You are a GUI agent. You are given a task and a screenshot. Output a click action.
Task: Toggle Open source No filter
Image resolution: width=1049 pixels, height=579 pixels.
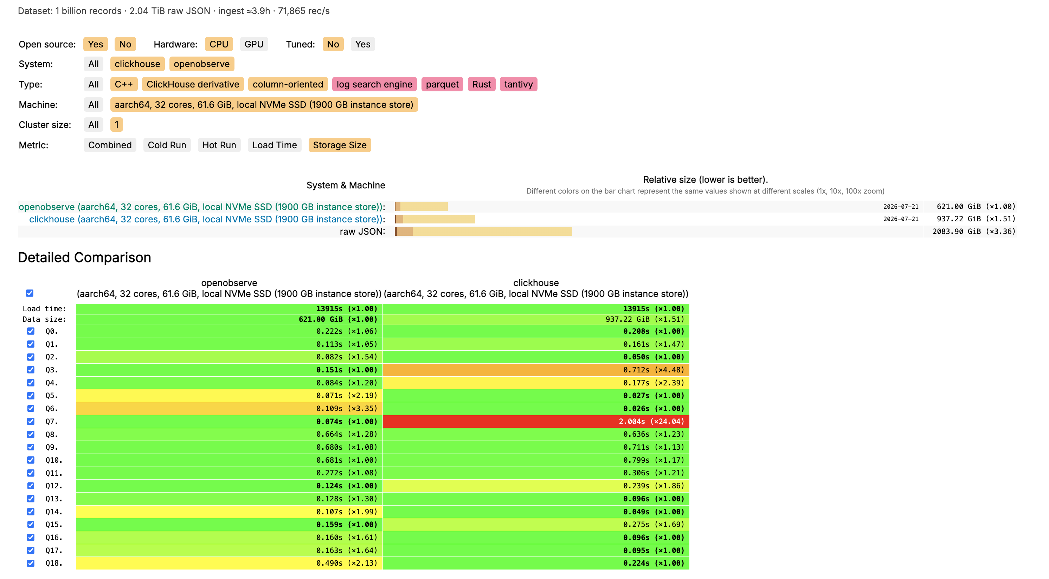pos(125,44)
